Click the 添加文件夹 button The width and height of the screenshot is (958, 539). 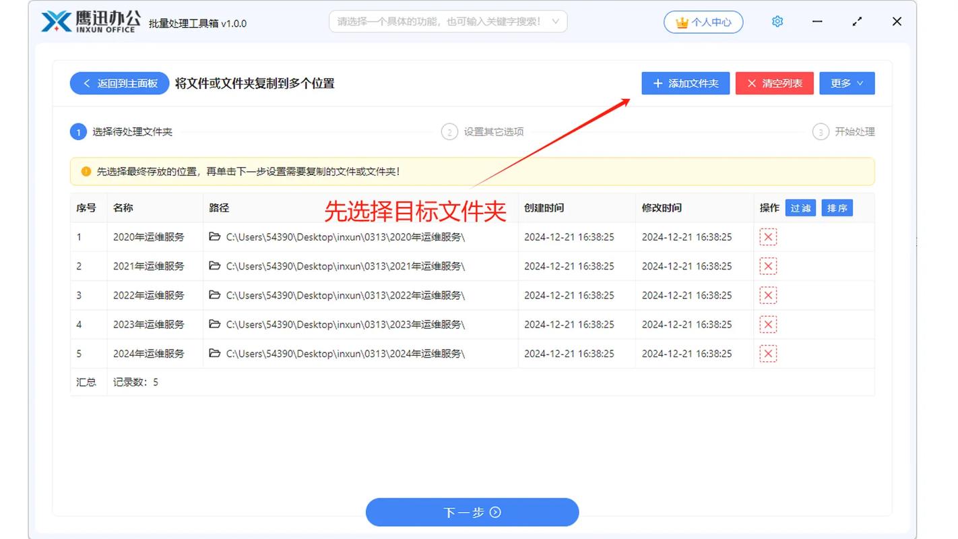pos(685,83)
